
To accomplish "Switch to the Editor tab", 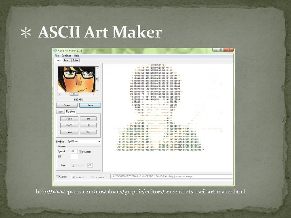I will 75,61.
